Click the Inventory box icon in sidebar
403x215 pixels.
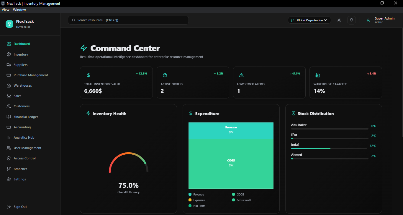(x=9, y=54)
